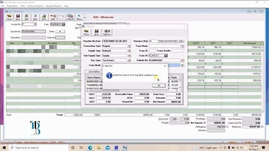Open the Standard Reports menu

[x=53, y=6]
